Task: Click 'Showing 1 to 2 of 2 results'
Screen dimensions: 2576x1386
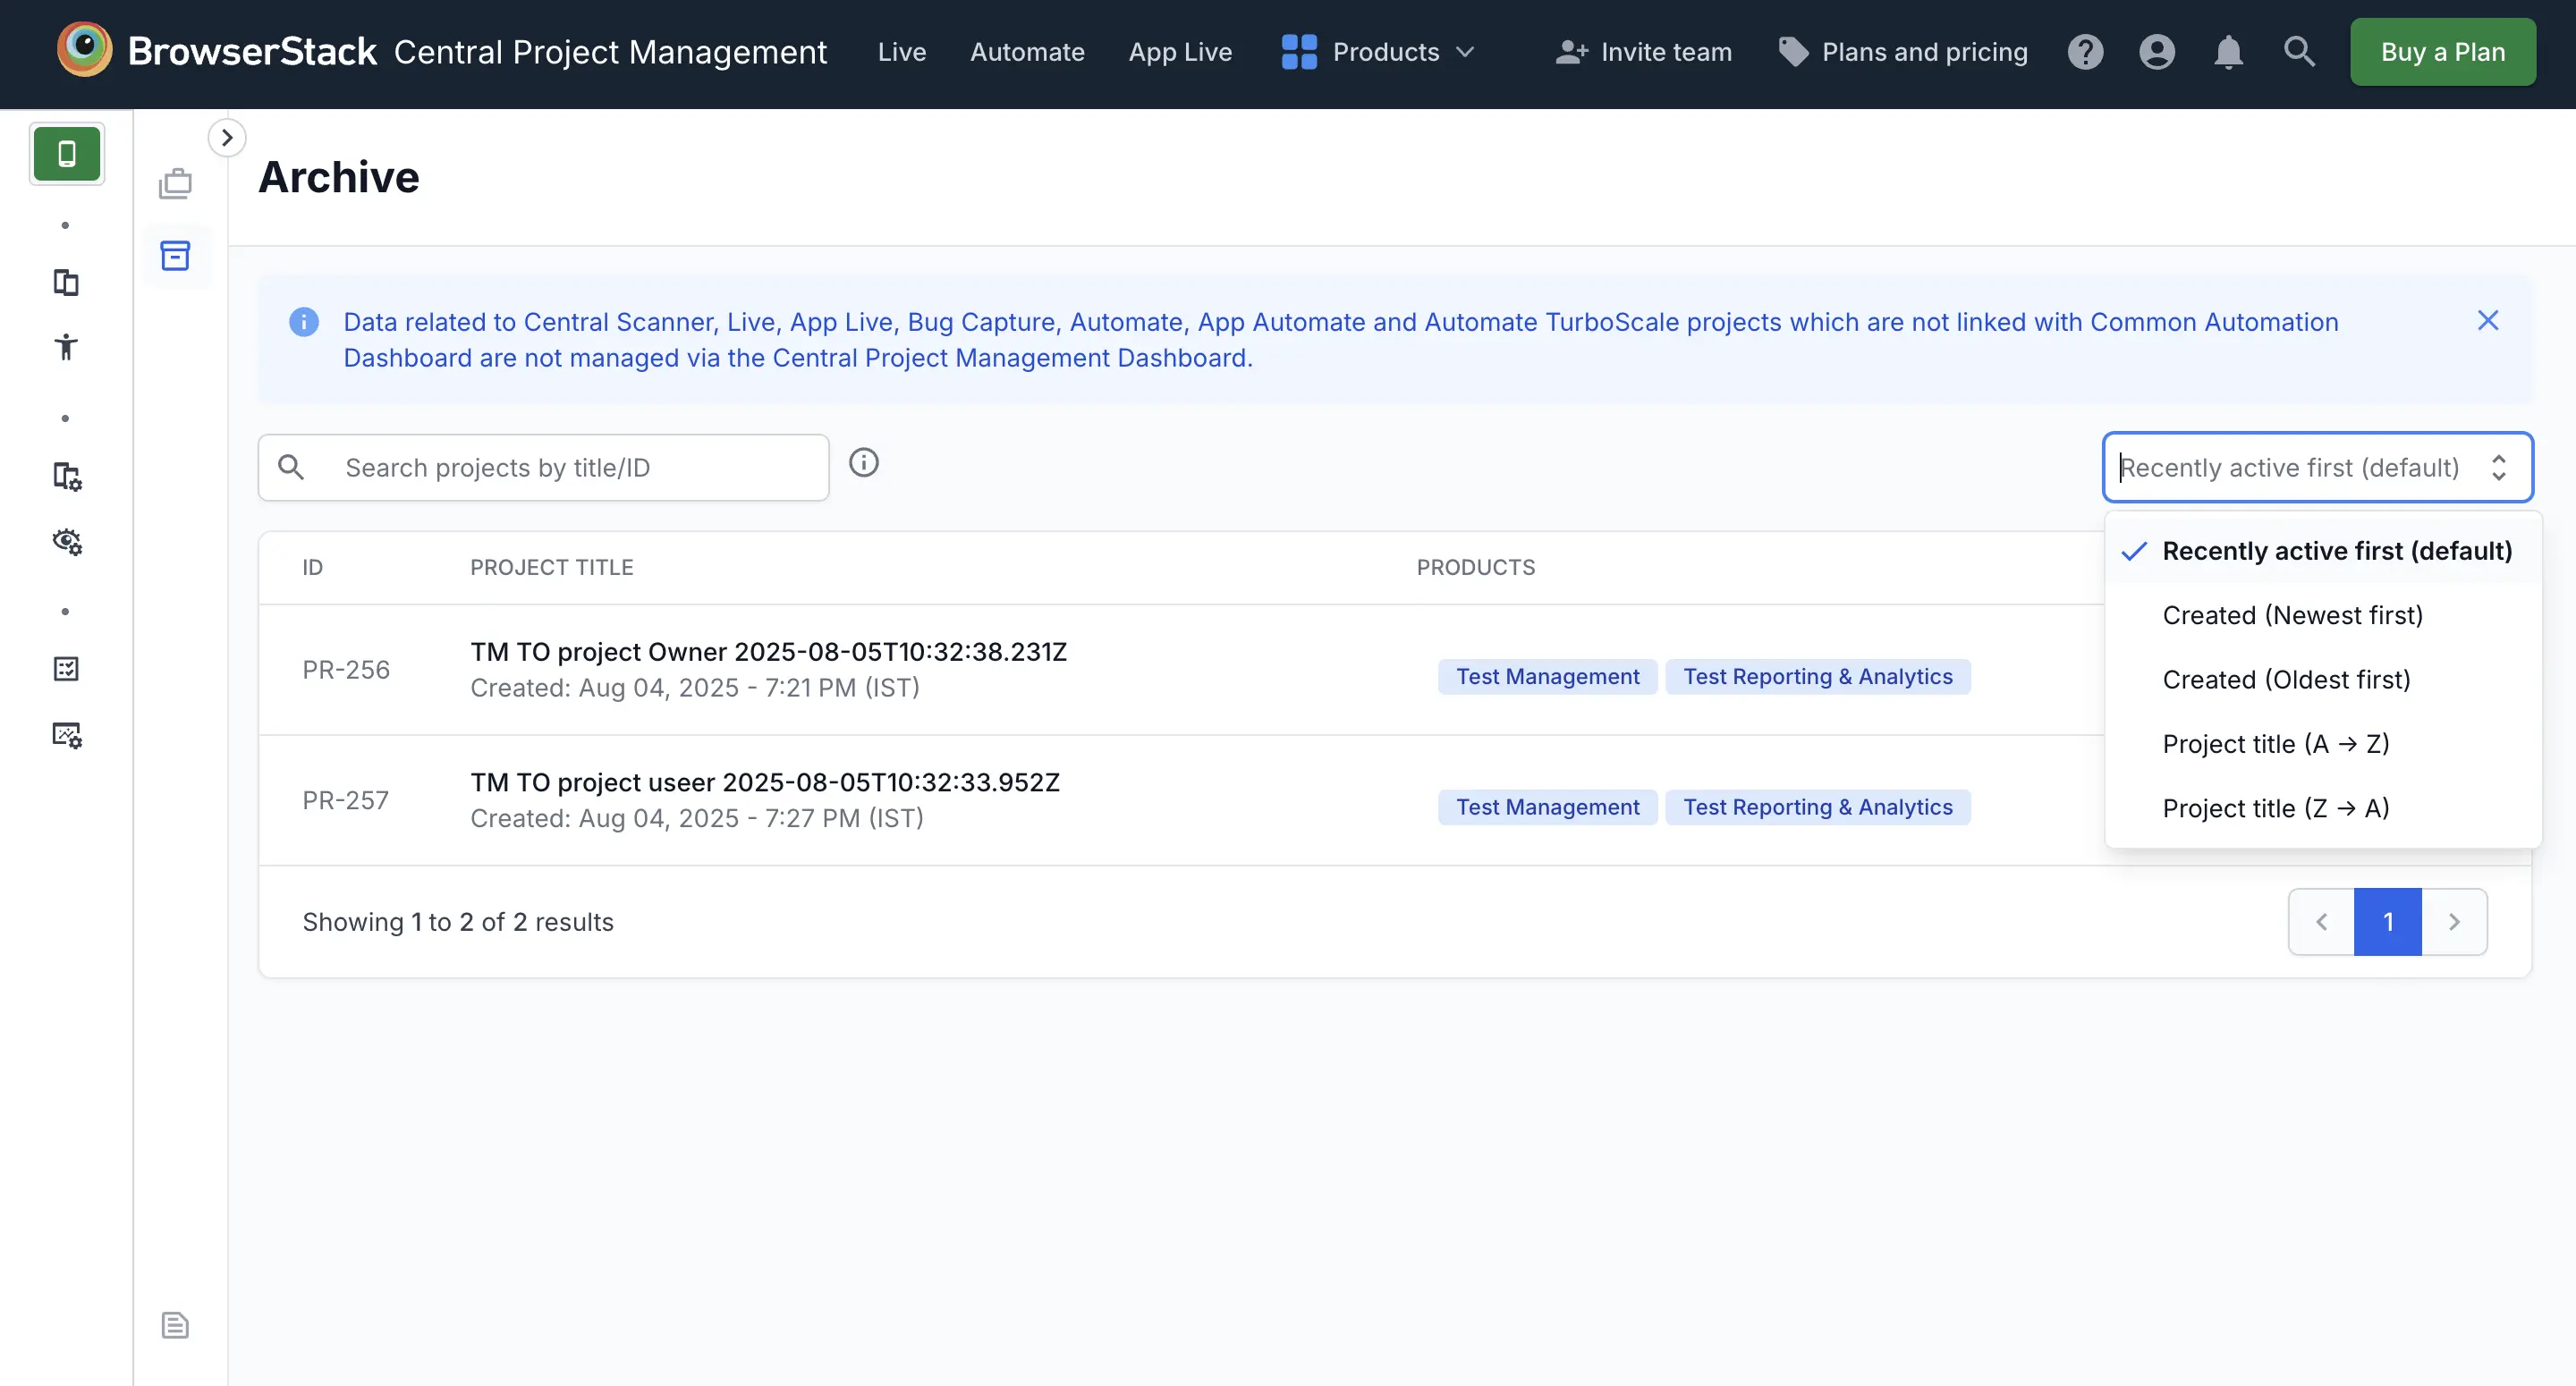Action: (x=458, y=922)
